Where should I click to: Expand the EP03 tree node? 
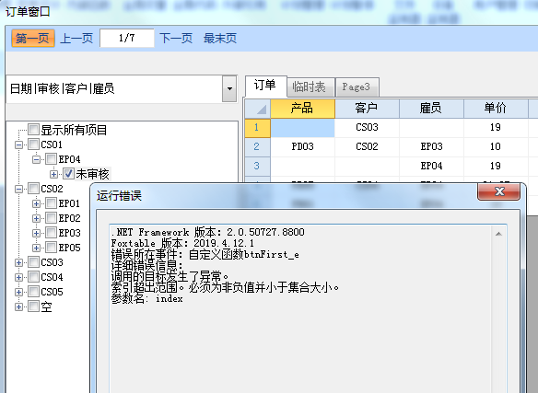click(36, 233)
